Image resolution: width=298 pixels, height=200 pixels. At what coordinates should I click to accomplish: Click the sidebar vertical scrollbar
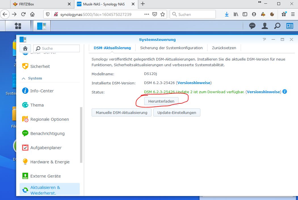pyautogui.click(x=81, y=135)
